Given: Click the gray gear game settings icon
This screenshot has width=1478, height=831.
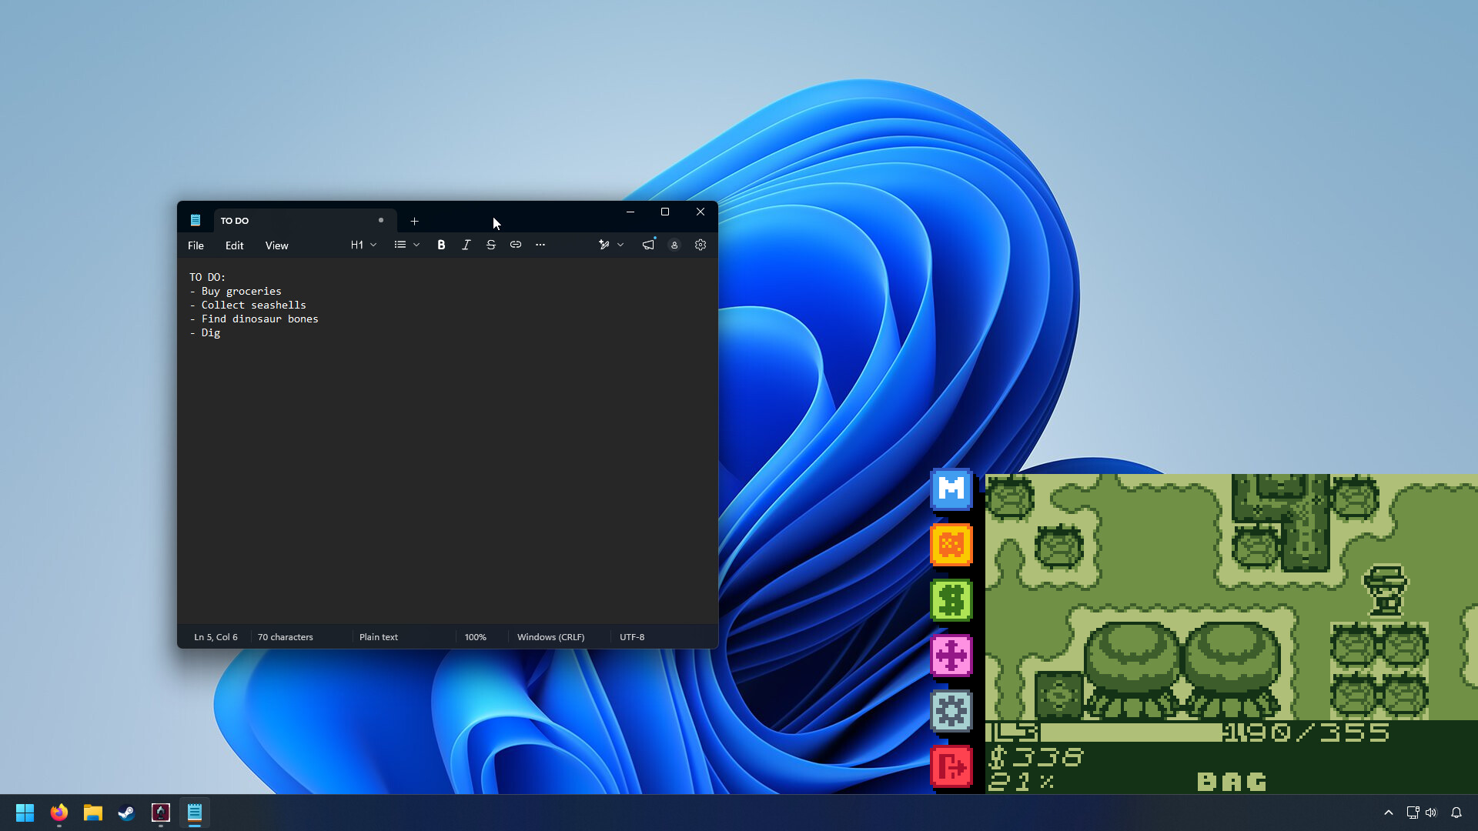Looking at the screenshot, I should (x=951, y=711).
